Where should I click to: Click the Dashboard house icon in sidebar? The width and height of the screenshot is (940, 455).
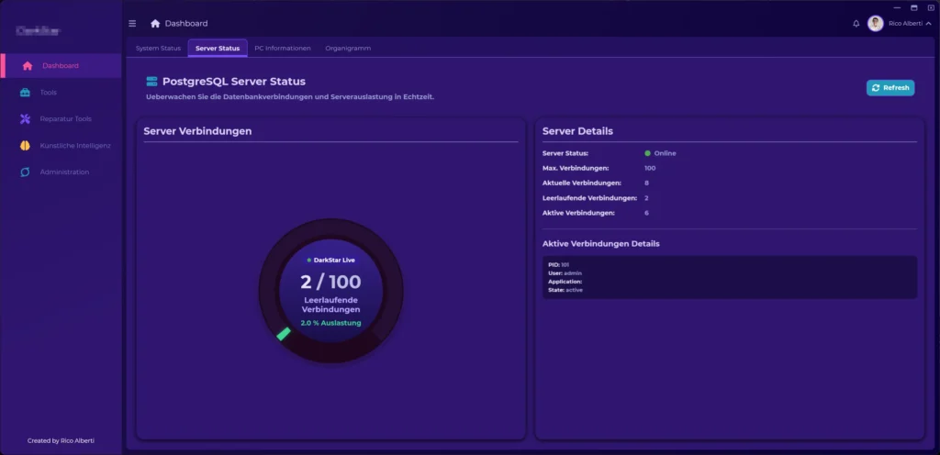tap(28, 66)
